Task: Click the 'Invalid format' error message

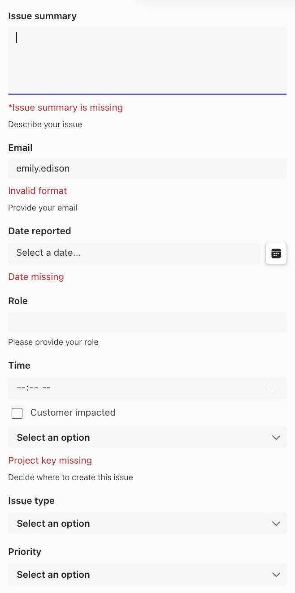Action: (x=37, y=191)
